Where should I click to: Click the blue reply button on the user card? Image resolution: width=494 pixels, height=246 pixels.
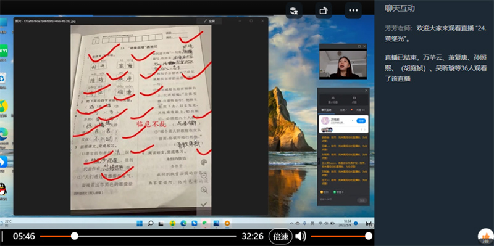pos(361,120)
